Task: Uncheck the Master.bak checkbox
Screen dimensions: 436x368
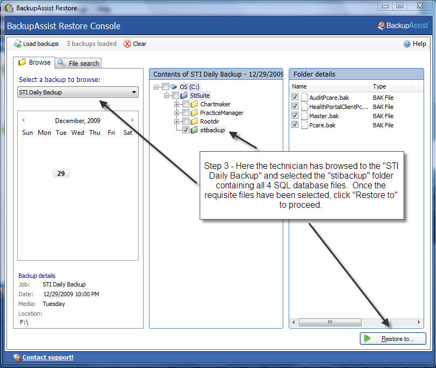Action: [x=295, y=115]
